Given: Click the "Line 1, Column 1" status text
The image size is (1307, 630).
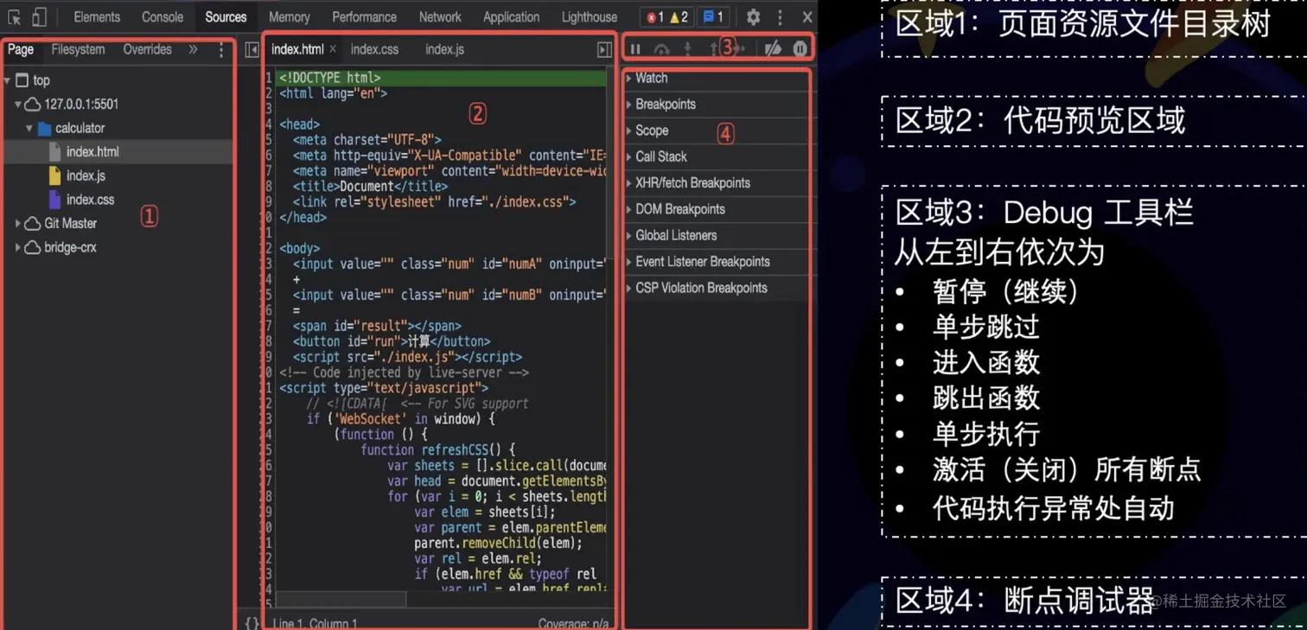Looking at the screenshot, I should [x=315, y=623].
